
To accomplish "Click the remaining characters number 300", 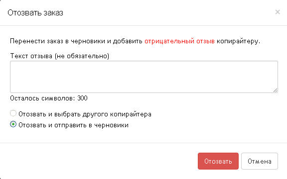I will pos(82,98).
